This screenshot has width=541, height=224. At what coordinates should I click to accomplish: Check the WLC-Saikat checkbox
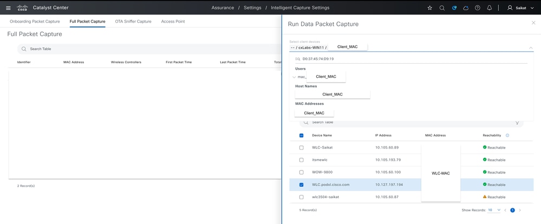301,147
